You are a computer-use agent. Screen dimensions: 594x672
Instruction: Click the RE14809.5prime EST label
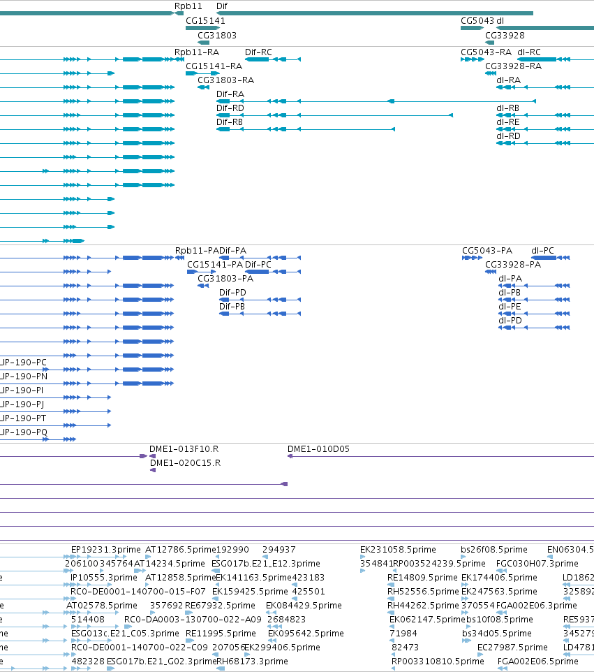pyautogui.click(x=422, y=578)
